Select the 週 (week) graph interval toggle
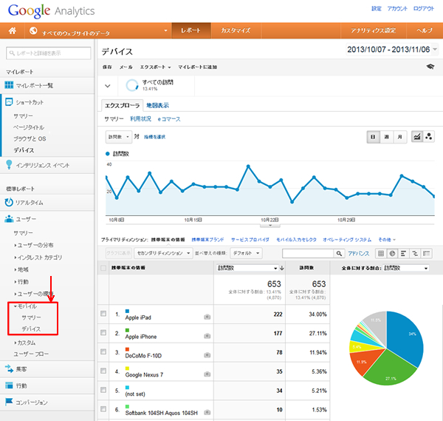 (x=386, y=137)
